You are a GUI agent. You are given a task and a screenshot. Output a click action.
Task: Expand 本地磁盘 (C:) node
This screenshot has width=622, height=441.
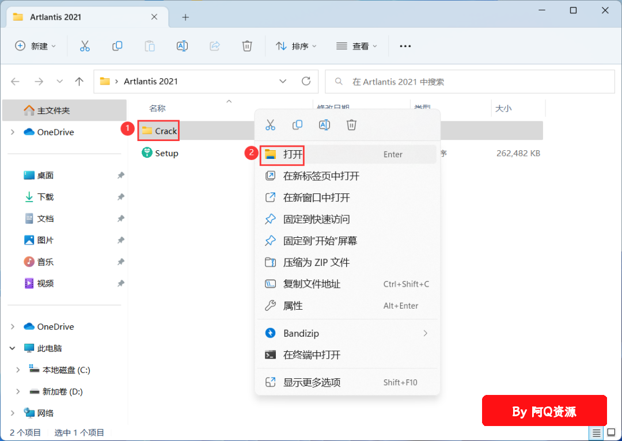coord(18,370)
